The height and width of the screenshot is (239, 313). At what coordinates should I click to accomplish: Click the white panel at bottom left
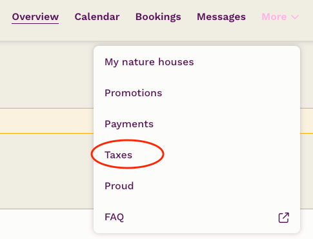(46, 224)
